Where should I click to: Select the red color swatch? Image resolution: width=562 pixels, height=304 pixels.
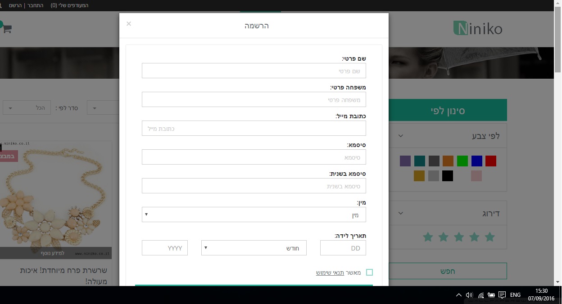[x=490, y=161]
